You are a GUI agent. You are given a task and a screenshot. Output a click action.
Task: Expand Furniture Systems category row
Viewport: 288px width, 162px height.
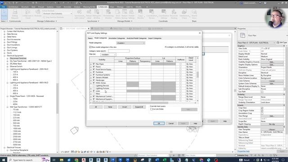point(91,75)
